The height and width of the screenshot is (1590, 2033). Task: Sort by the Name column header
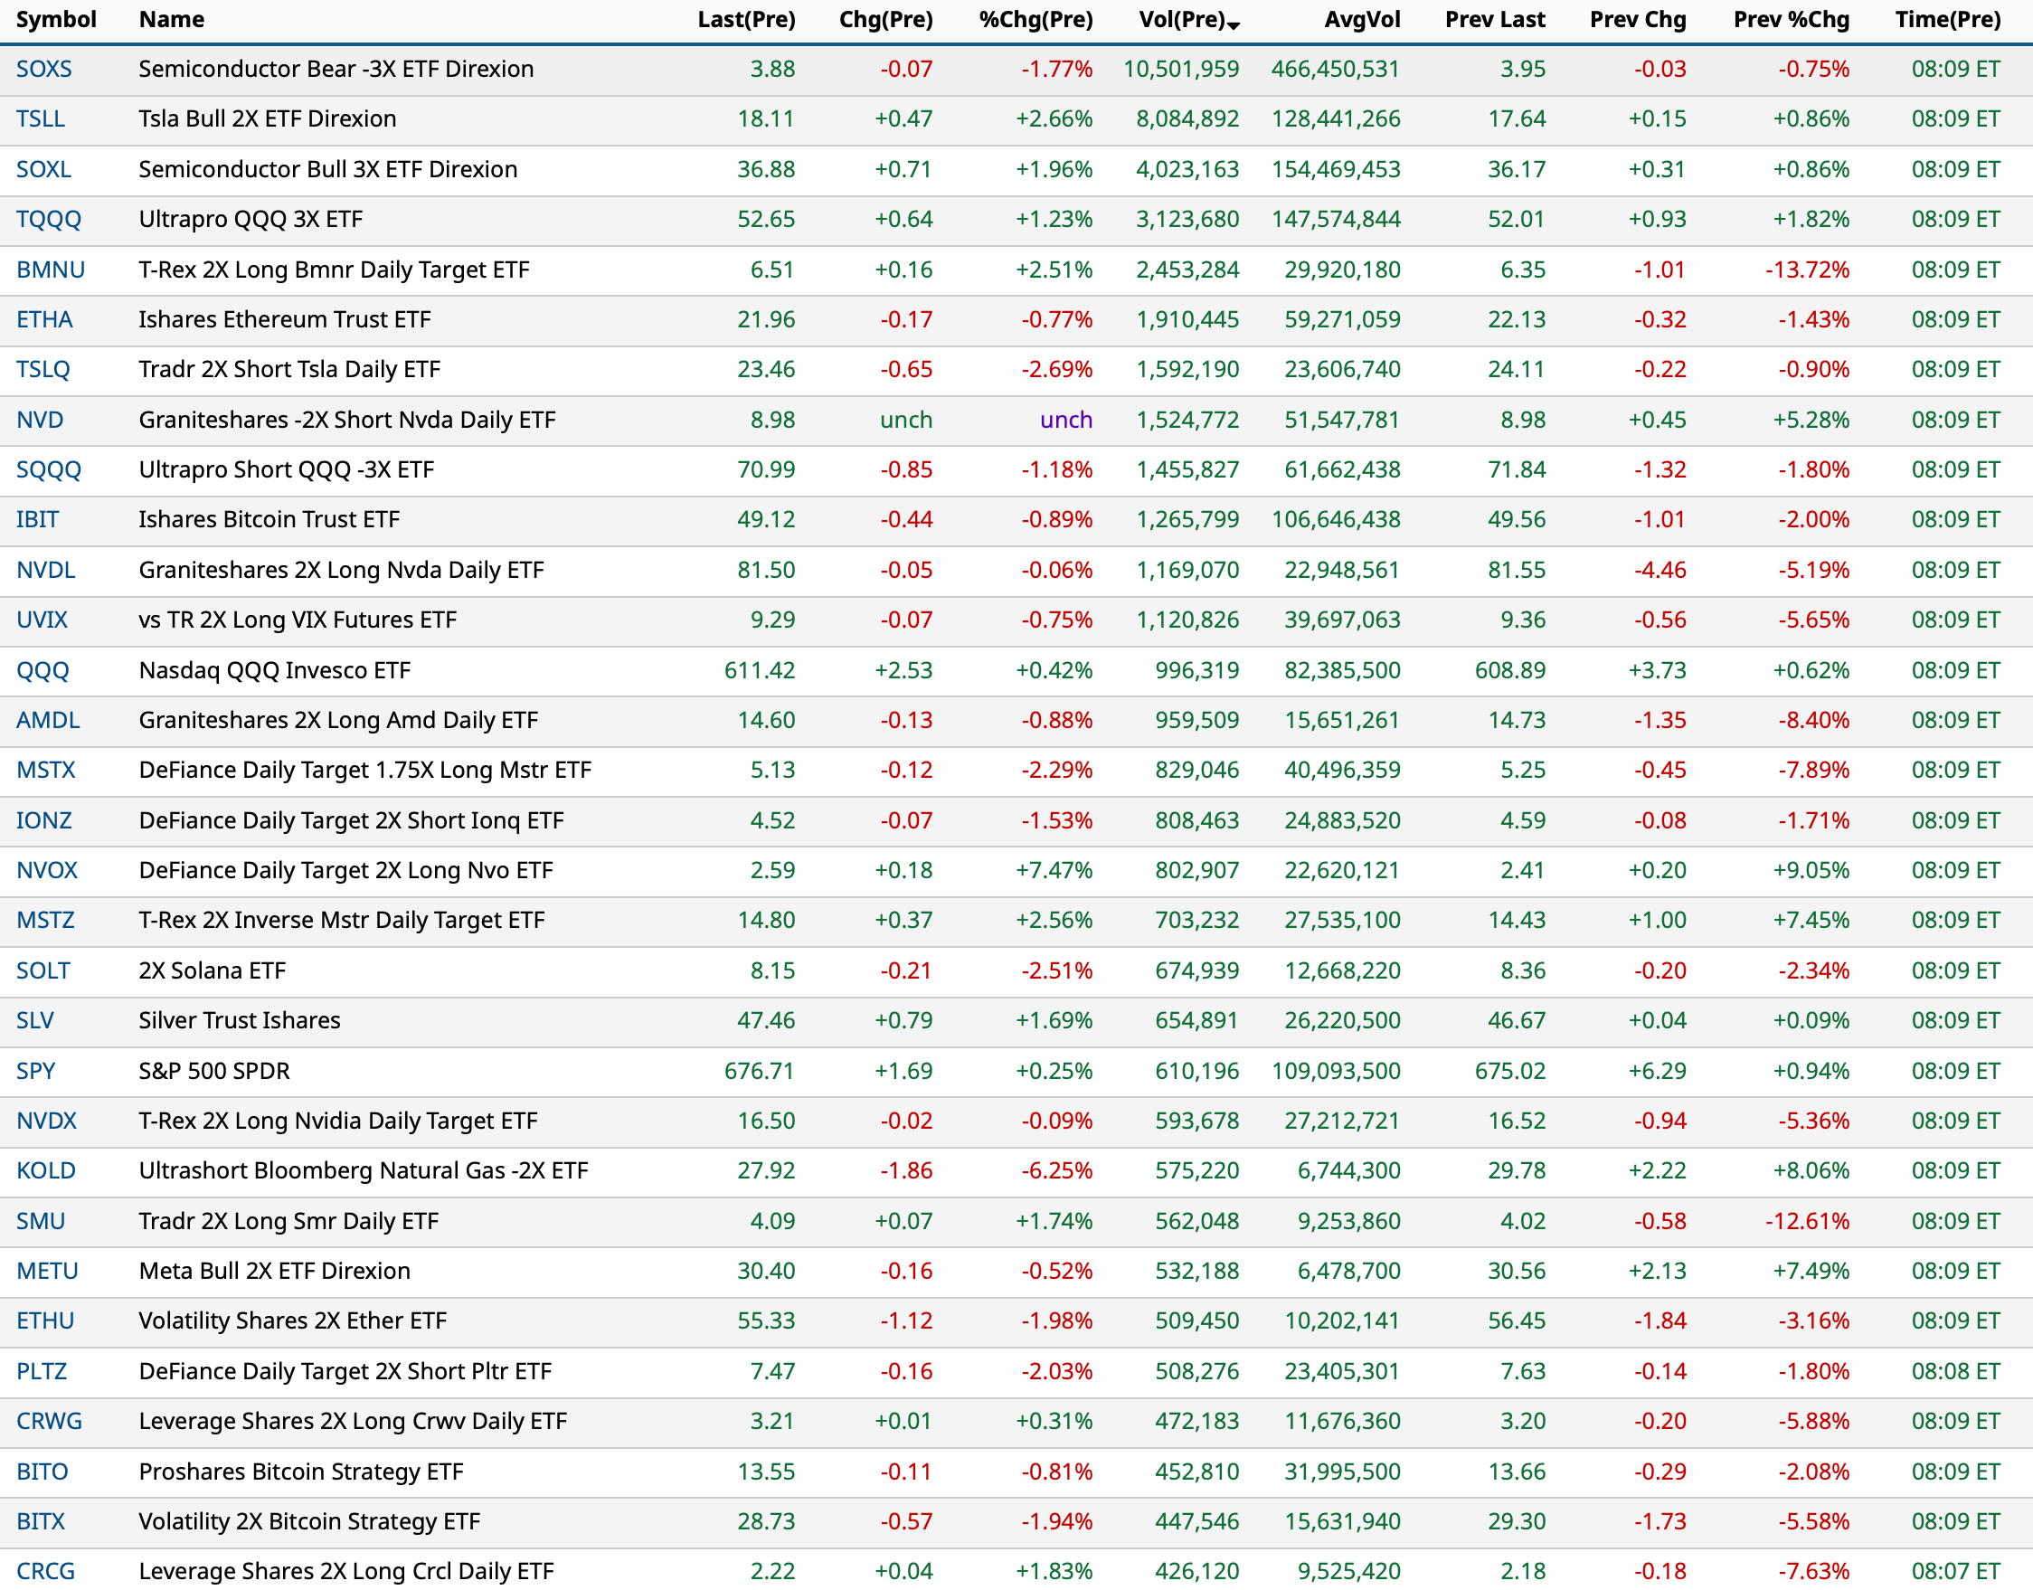point(171,20)
